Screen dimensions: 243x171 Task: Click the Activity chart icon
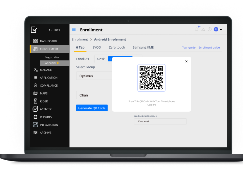click(35, 109)
